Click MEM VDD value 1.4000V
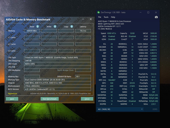Screen dimensions: 170x128 (153, 56)
